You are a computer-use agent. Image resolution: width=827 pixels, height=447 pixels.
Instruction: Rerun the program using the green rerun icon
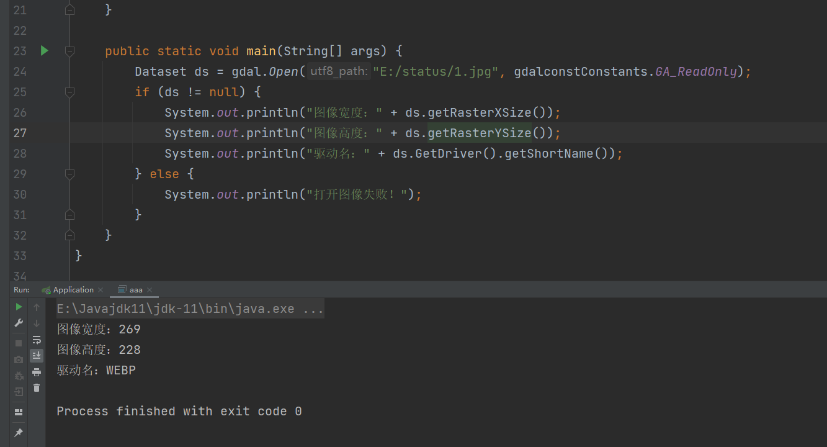pos(18,306)
